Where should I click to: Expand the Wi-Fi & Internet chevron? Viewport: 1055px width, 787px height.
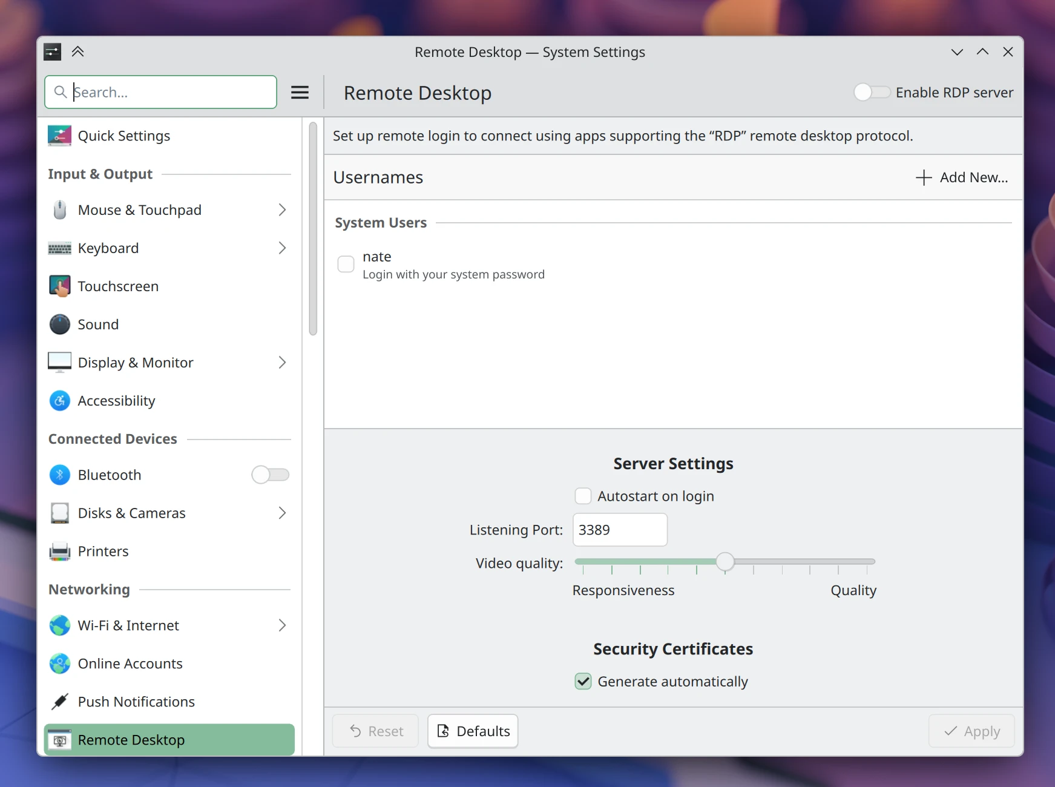click(x=282, y=625)
